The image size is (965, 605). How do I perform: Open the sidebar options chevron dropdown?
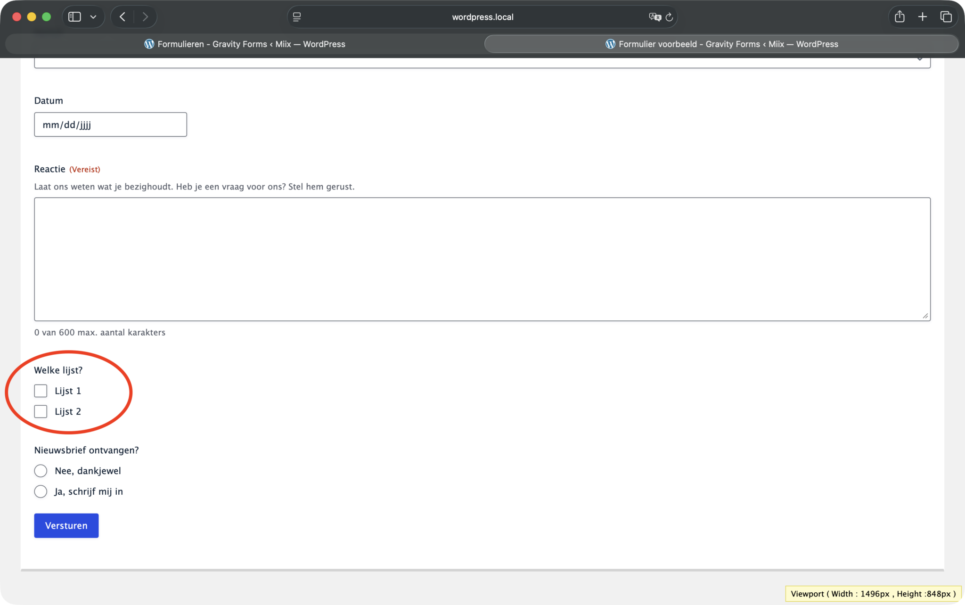coord(93,17)
